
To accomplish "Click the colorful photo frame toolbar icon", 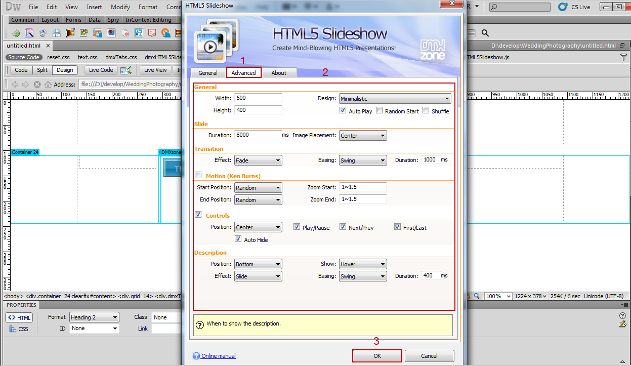I will tap(111, 33).
